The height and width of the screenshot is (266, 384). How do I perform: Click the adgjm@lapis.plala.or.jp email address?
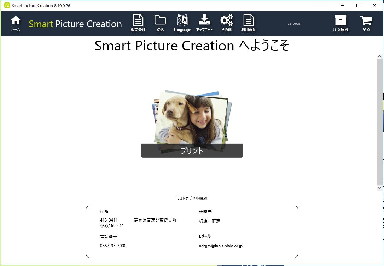[x=221, y=246]
